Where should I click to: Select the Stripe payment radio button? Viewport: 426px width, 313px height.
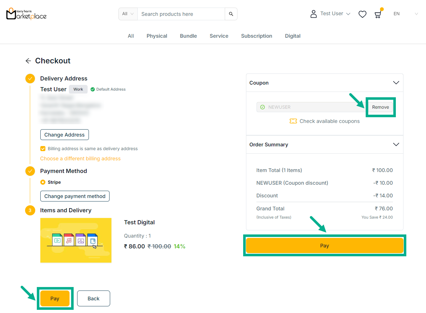point(43,182)
